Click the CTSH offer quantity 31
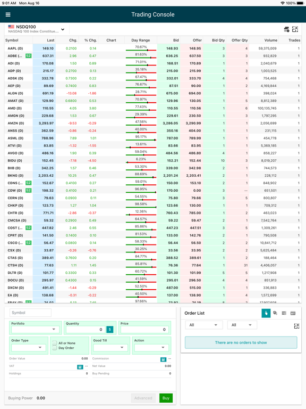 pos(245,265)
